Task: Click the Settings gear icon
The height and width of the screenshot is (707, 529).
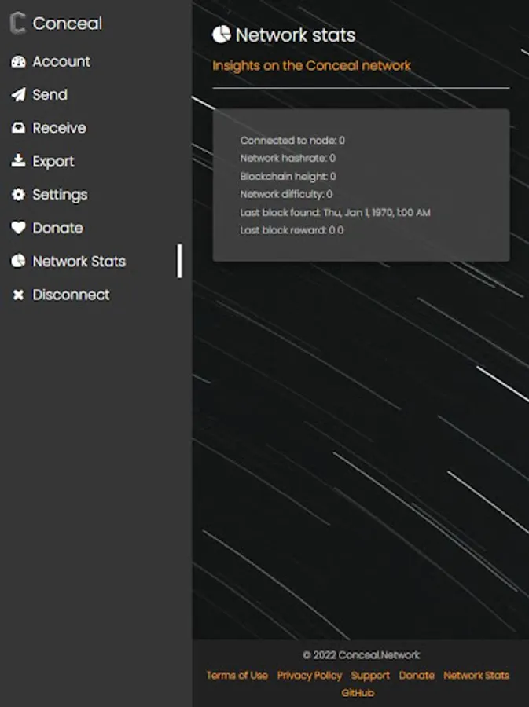Action: [18, 194]
